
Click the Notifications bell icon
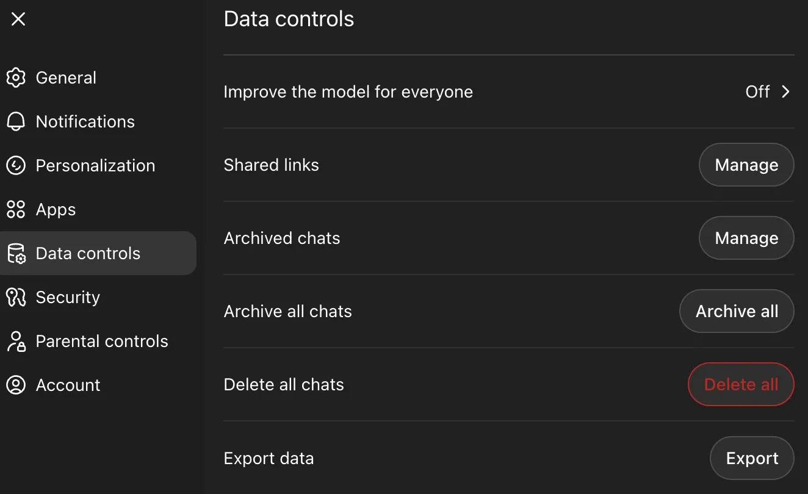pyautogui.click(x=16, y=121)
